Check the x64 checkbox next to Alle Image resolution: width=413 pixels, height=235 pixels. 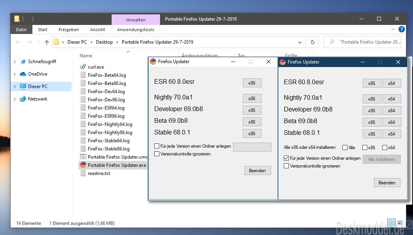[x=385, y=147]
